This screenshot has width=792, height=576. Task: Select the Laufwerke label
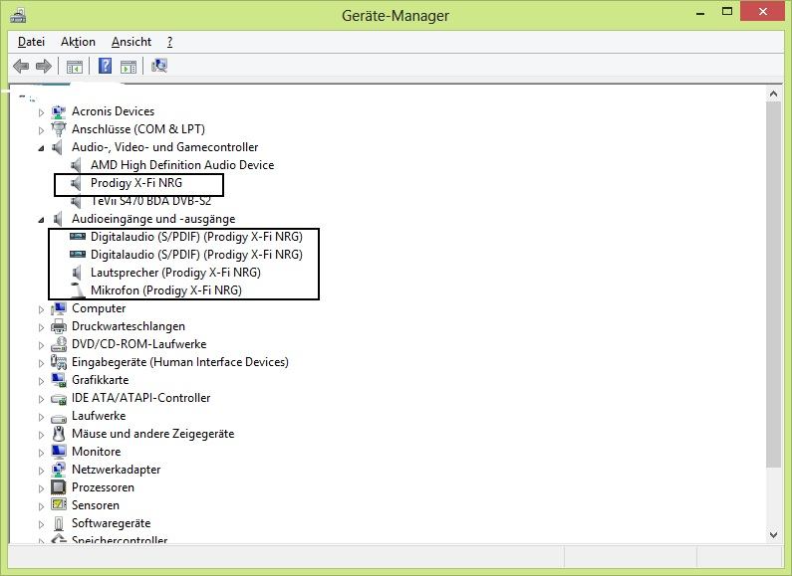pyautogui.click(x=99, y=416)
